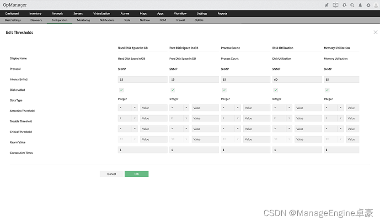This screenshot has width=380, height=222.
Task: Click the green OK button
Action: pos(136,174)
